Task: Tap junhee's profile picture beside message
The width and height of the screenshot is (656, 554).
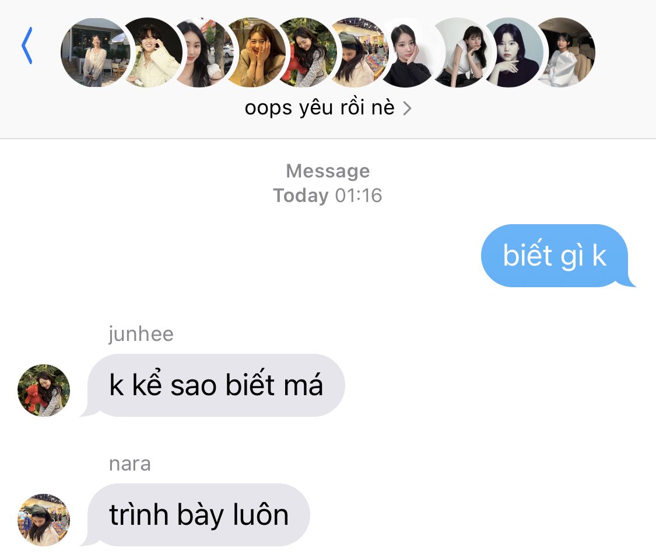Action: (44, 391)
